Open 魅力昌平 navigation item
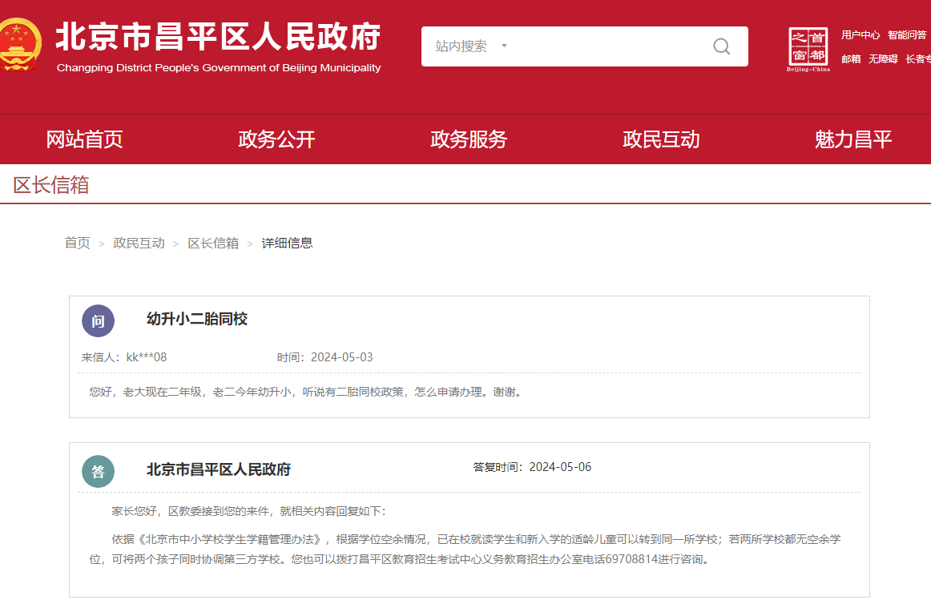Image resolution: width=931 pixels, height=600 pixels. (852, 139)
